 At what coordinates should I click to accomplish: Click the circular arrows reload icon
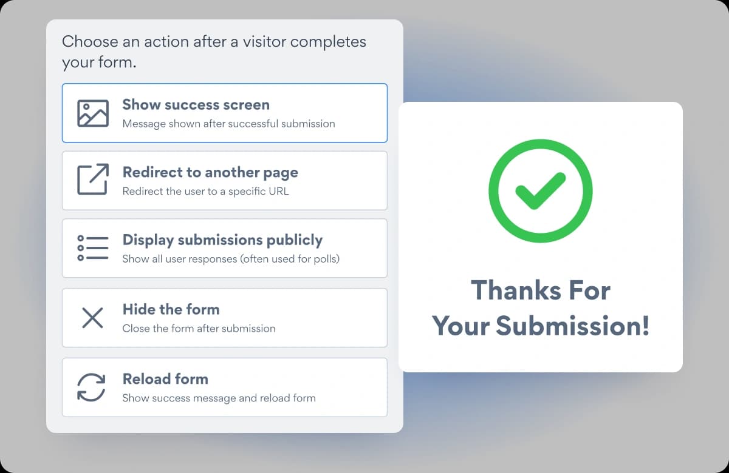coord(92,387)
